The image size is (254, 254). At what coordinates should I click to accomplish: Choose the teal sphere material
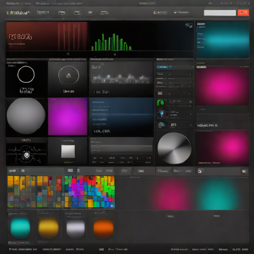(x=20, y=228)
